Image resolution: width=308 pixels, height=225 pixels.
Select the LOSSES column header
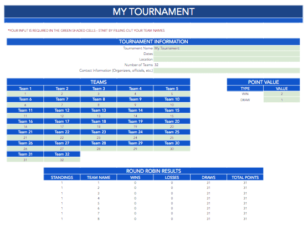tap(172, 177)
